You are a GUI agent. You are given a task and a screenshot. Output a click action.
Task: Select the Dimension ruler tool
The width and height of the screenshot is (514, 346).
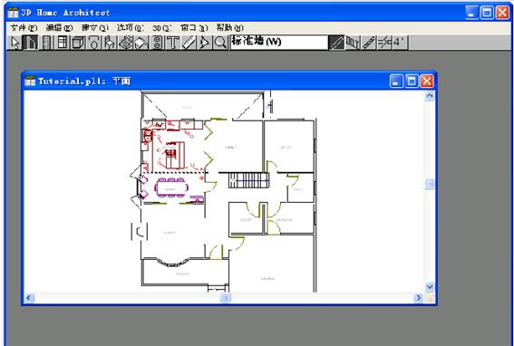(x=189, y=43)
